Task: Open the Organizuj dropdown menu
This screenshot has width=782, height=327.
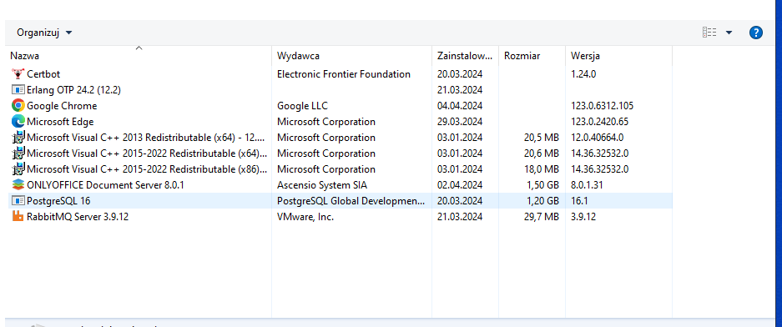Action: click(44, 33)
